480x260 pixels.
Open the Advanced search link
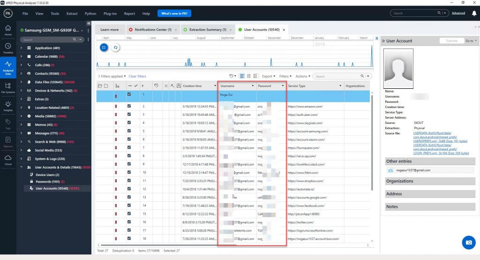(458, 13)
